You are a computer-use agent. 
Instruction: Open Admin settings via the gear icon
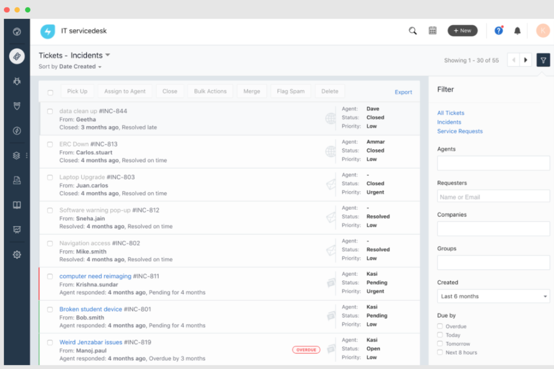(x=16, y=254)
